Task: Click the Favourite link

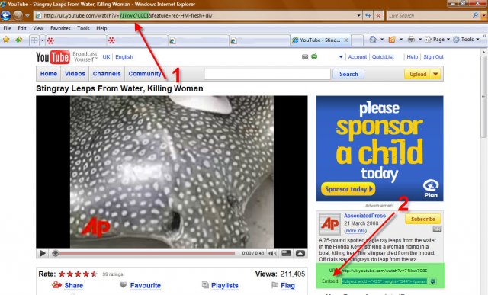Action: coord(146,285)
